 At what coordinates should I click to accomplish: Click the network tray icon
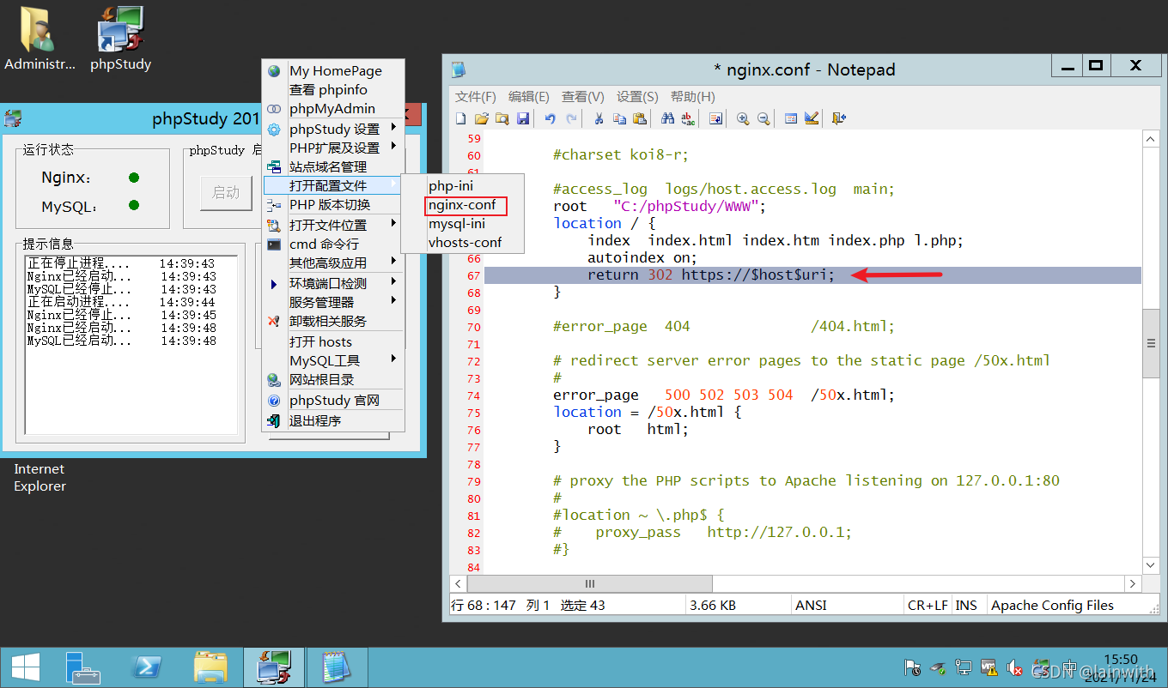[963, 667]
